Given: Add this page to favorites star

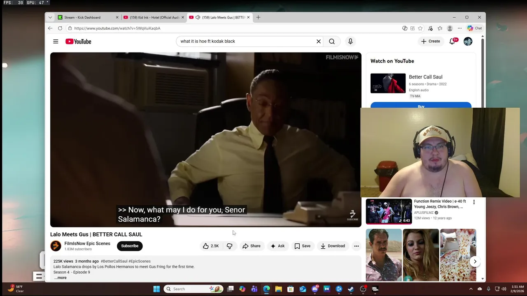Looking at the screenshot, I should [x=420, y=28].
